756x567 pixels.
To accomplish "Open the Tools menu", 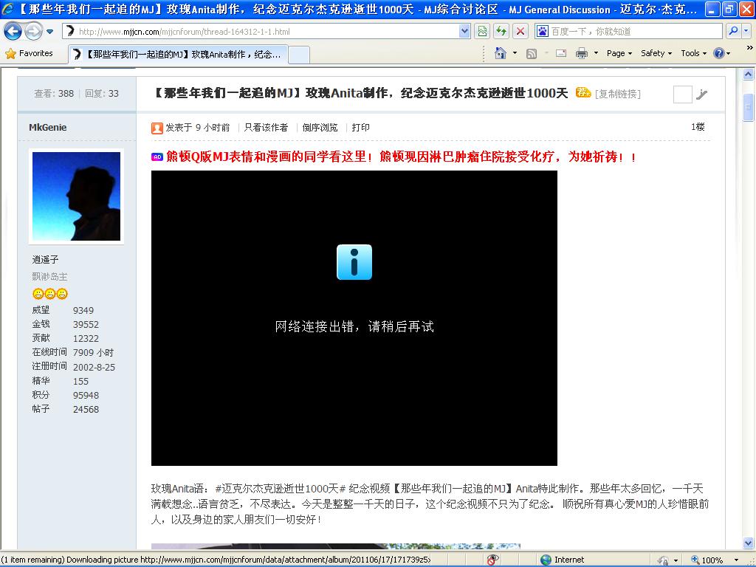I will tap(694, 53).
